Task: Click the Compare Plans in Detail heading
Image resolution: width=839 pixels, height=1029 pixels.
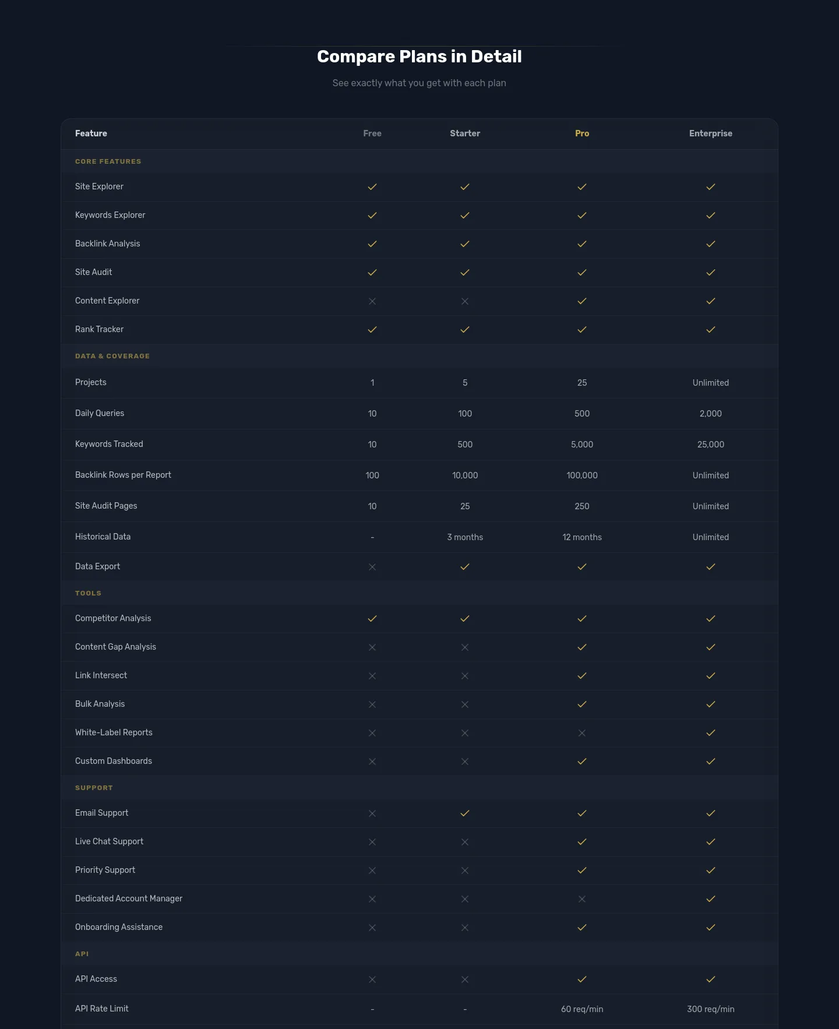Action: [419, 57]
